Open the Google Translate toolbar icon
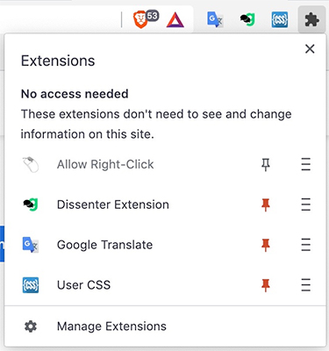This screenshot has height=351, width=329. click(x=215, y=20)
